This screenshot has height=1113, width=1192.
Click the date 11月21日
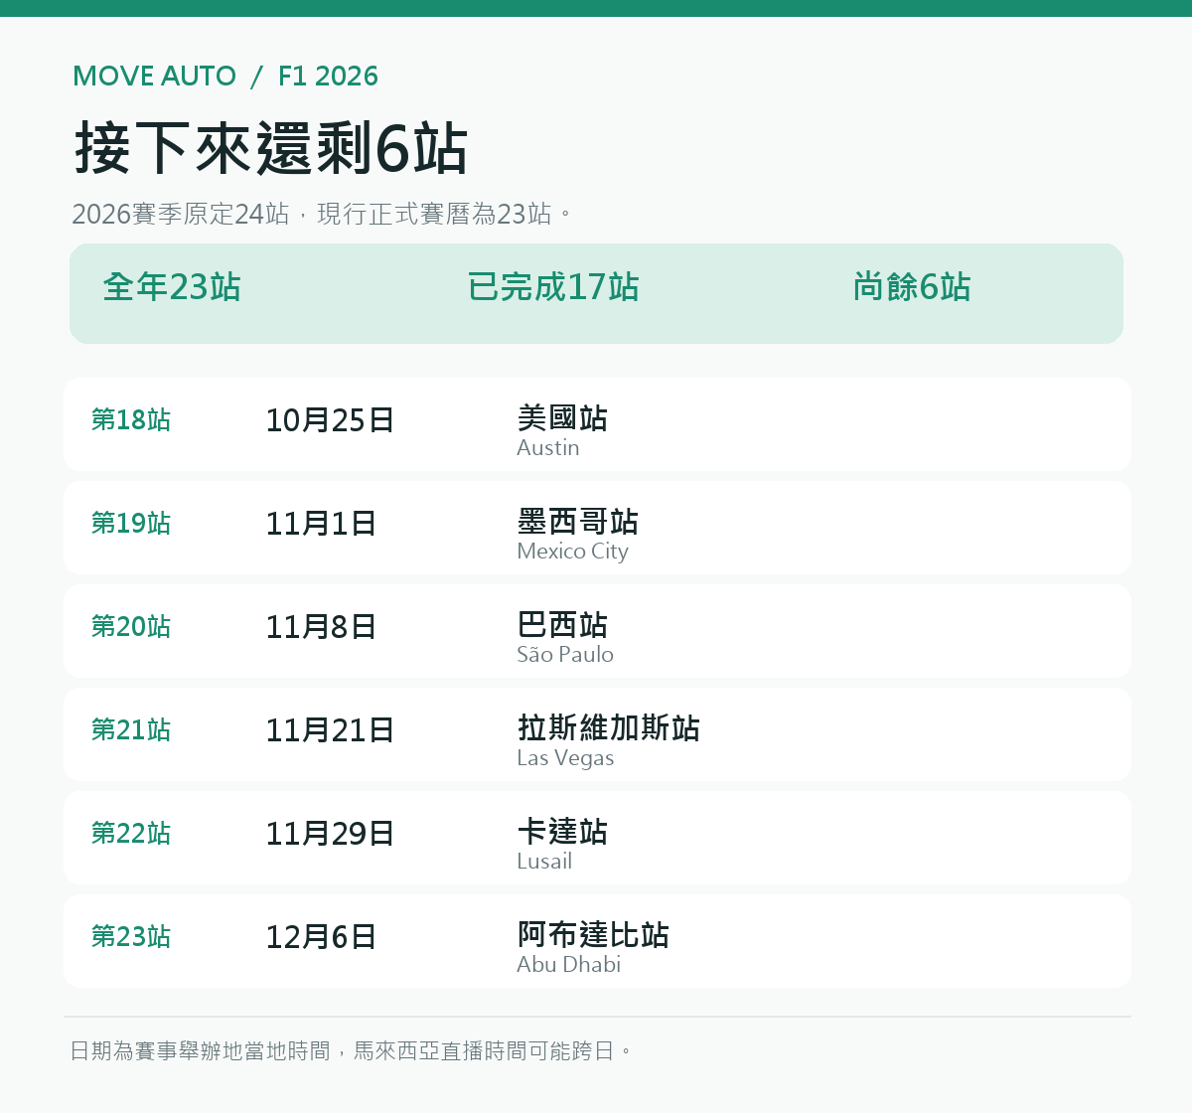coord(330,730)
